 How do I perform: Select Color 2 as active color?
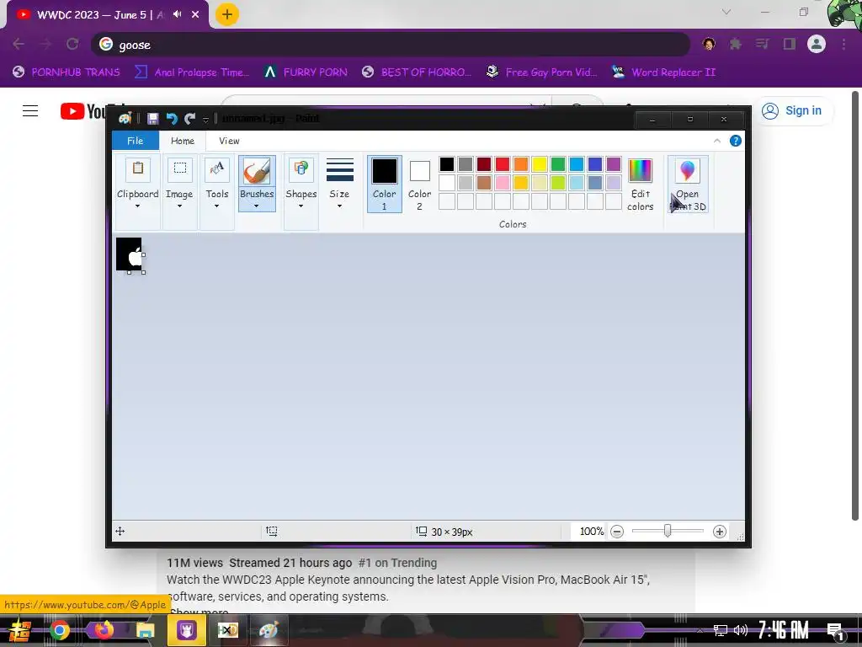(x=419, y=184)
